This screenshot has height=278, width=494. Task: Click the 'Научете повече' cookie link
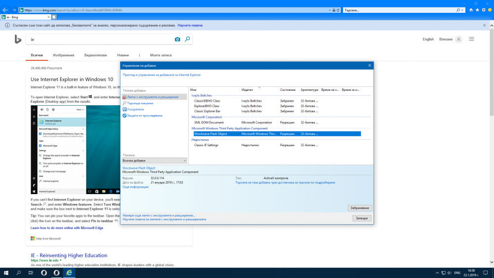[190, 25]
